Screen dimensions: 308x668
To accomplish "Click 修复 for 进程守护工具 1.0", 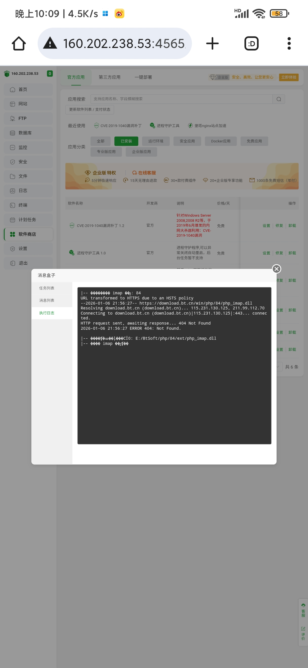I will pyautogui.click(x=279, y=253).
